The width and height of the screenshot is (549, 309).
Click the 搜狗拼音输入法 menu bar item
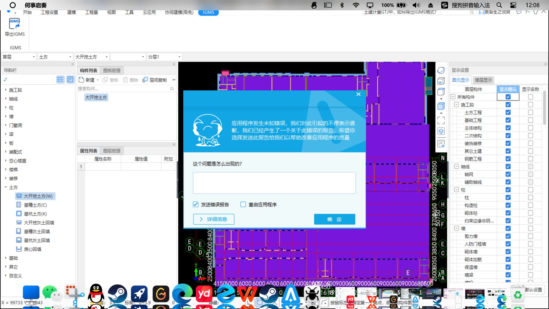pos(471,5)
